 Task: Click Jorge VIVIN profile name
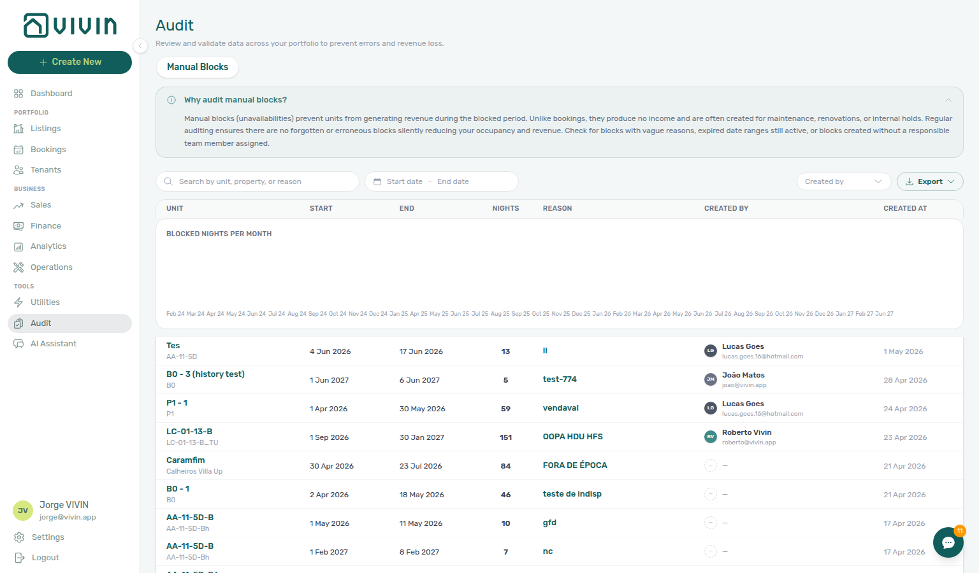pos(64,505)
